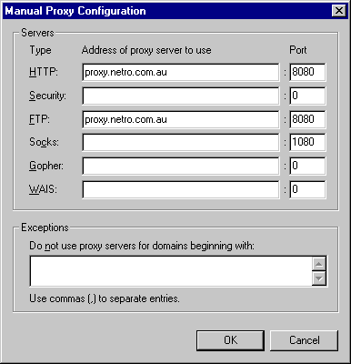Close the Manual Proxy Configuration dialog

[339, 11]
